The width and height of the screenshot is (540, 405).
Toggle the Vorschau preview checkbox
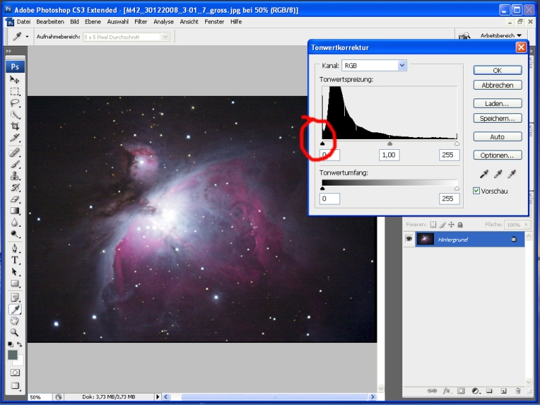pyautogui.click(x=477, y=191)
